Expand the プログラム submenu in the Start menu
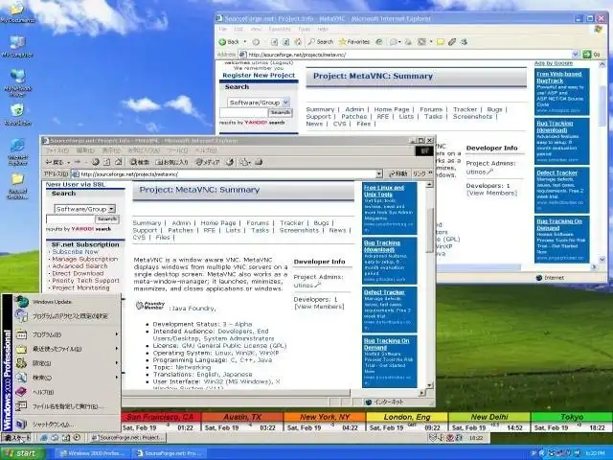The width and height of the screenshot is (613, 460). (67, 334)
